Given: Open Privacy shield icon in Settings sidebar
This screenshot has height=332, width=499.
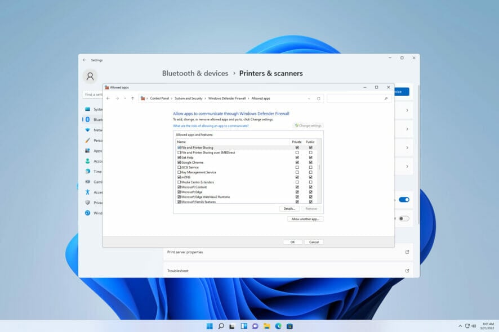Looking at the screenshot, I should point(87,203).
